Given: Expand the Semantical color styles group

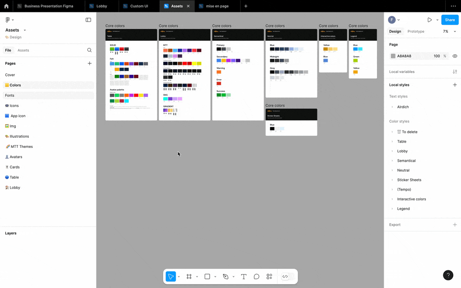Looking at the screenshot, I should tap(392, 161).
